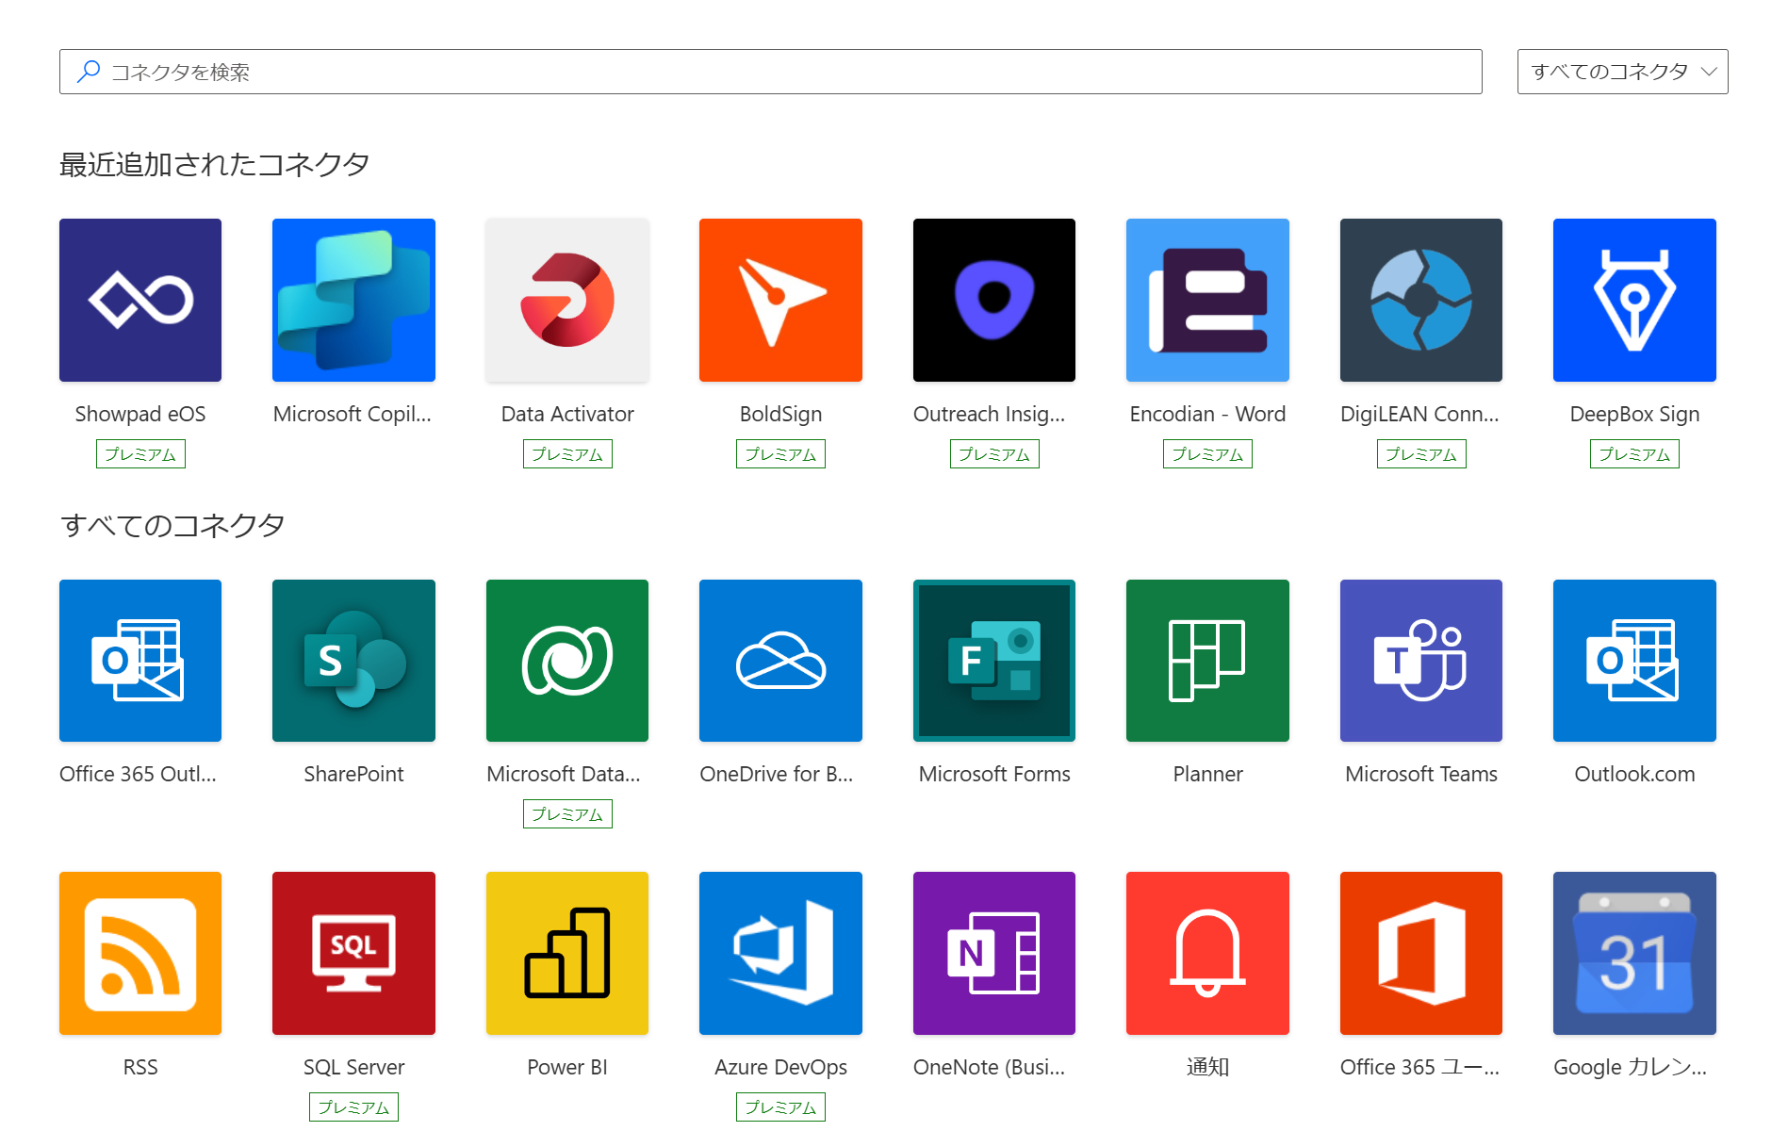Click the SharePoint name label

pos(353,774)
